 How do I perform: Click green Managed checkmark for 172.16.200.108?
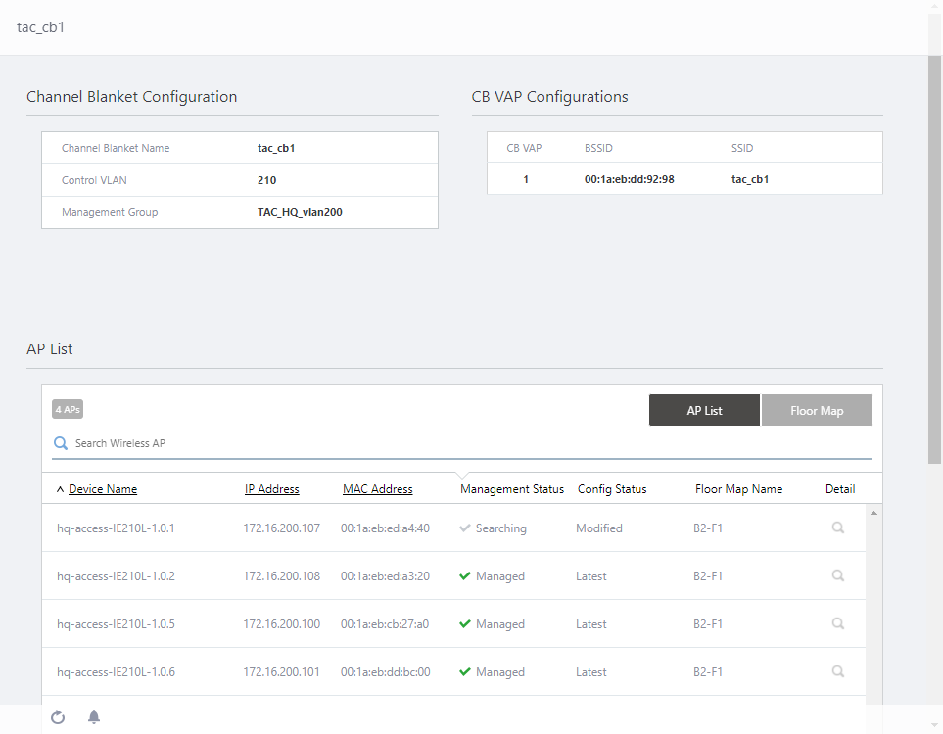pyautogui.click(x=465, y=576)
